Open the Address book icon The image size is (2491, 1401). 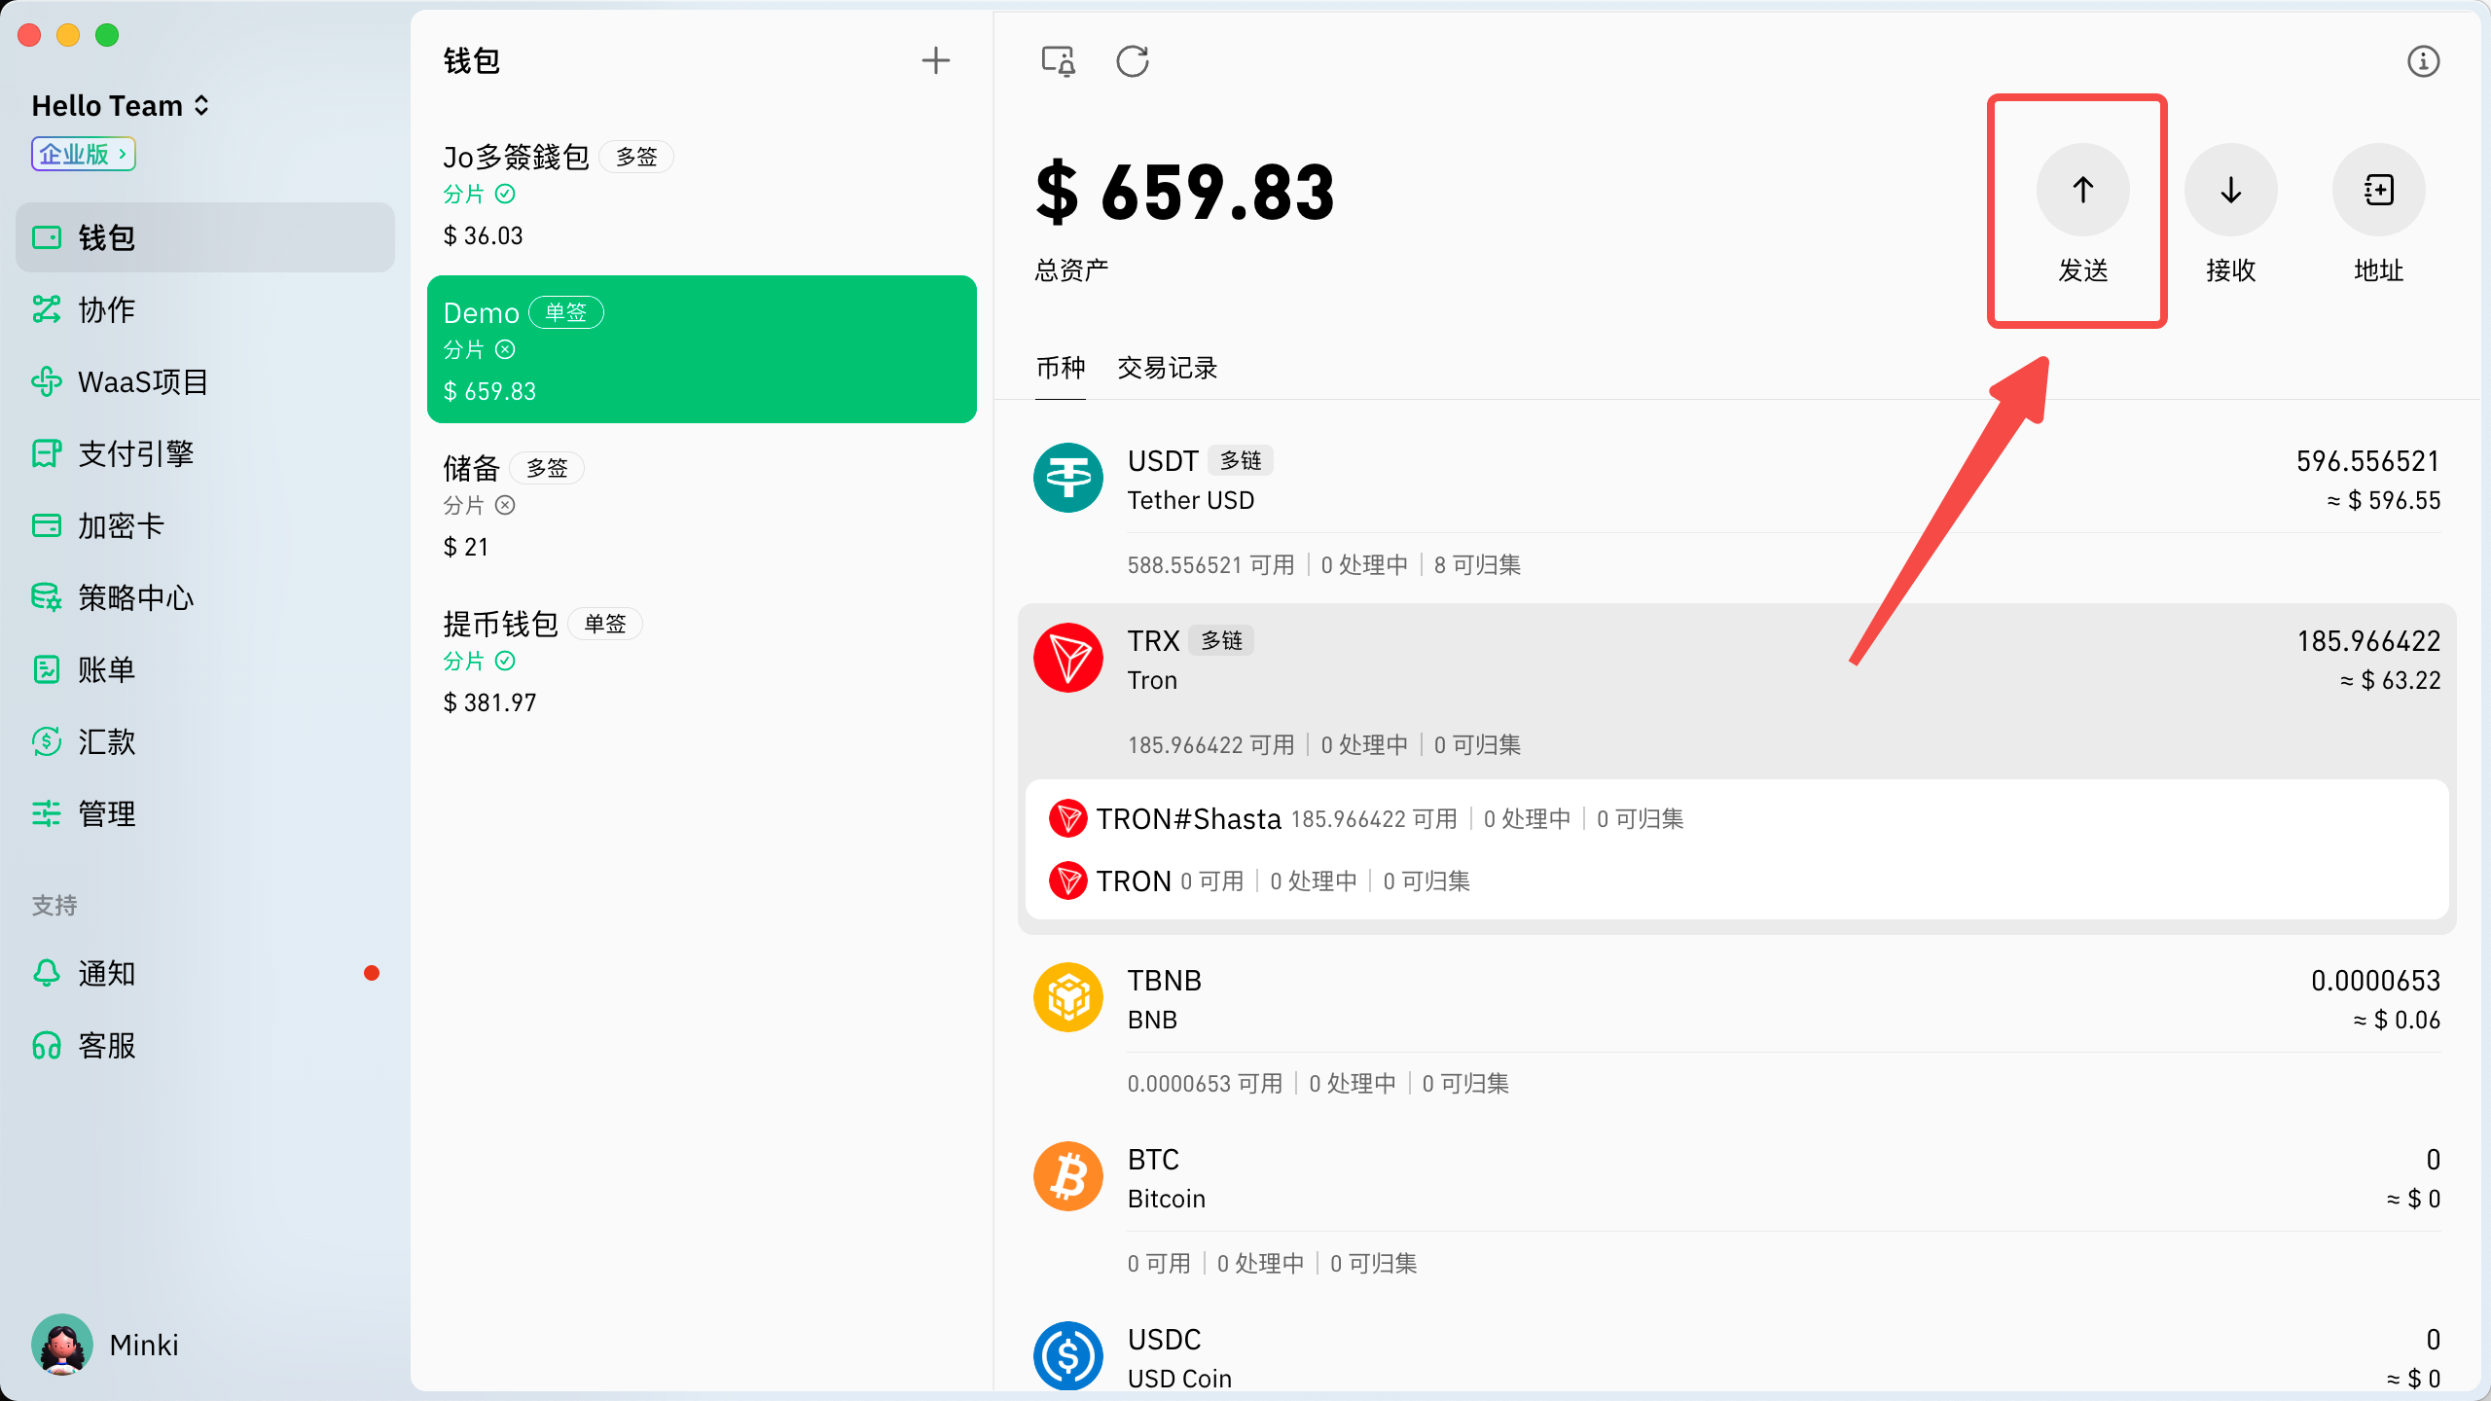point(2378,190)
